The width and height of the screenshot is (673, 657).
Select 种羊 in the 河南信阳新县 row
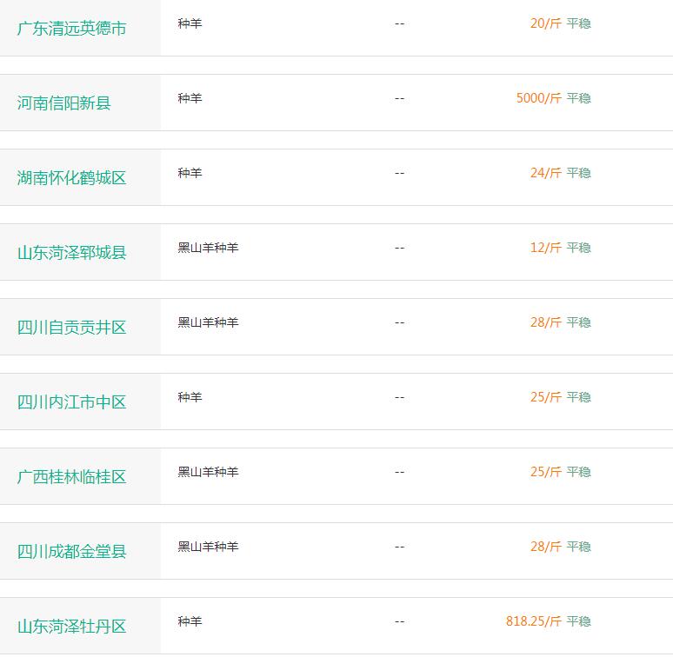[x=190, y=98]
